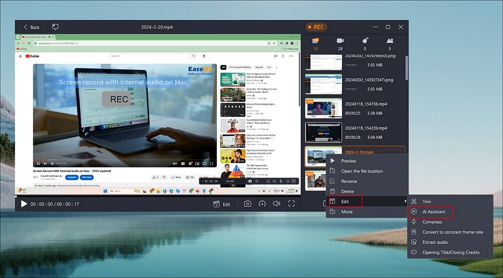Click the 00:00:25 duration value
Image resolution: width=503 pixels, height=278 pixels.
point(353,113)
